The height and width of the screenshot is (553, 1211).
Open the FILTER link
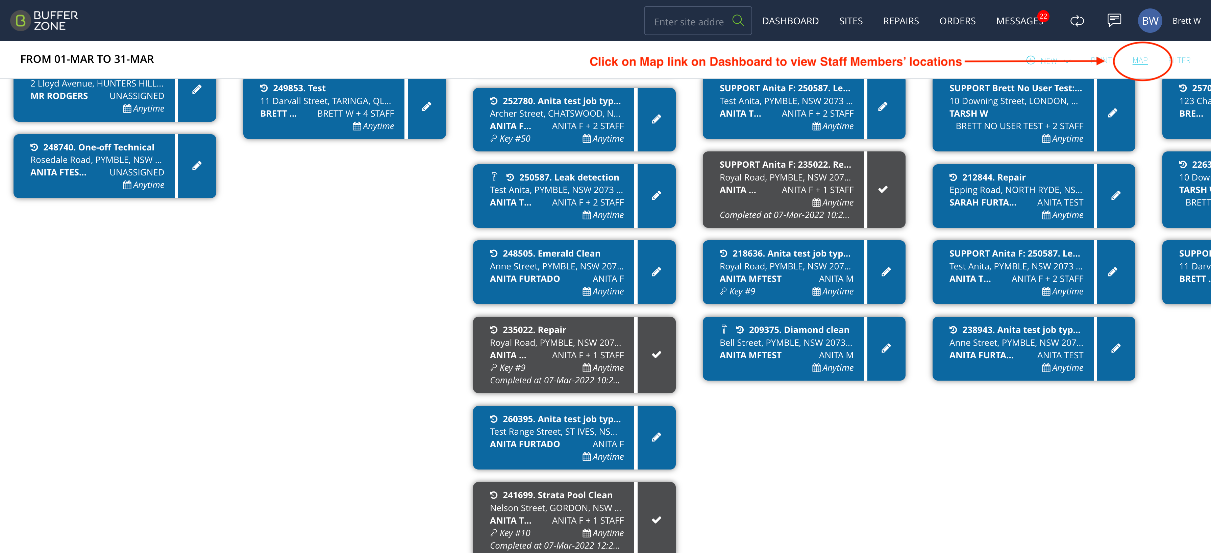coord(1180,60)
